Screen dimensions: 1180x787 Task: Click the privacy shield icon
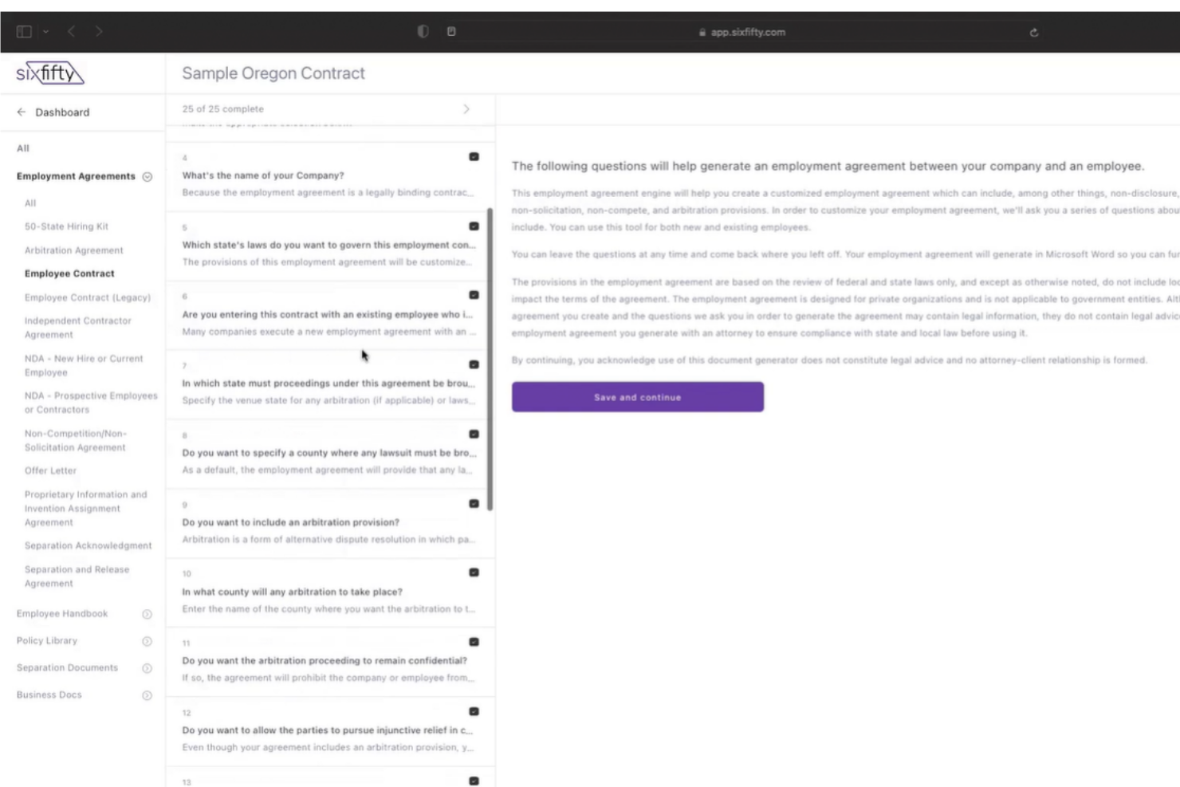423,32
